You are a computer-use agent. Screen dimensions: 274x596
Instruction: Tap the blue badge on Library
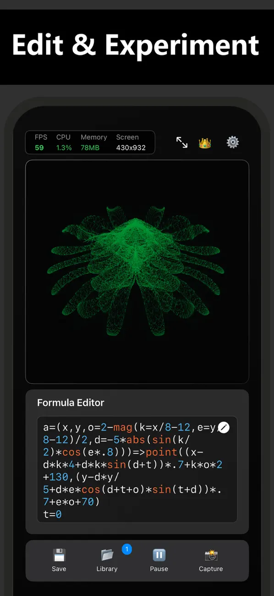point(127,549)
